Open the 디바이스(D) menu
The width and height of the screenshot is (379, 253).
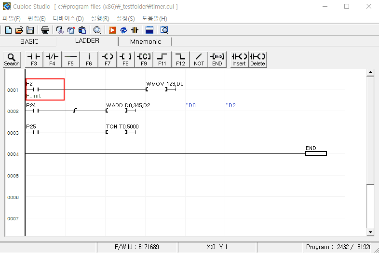coord(68,18)
